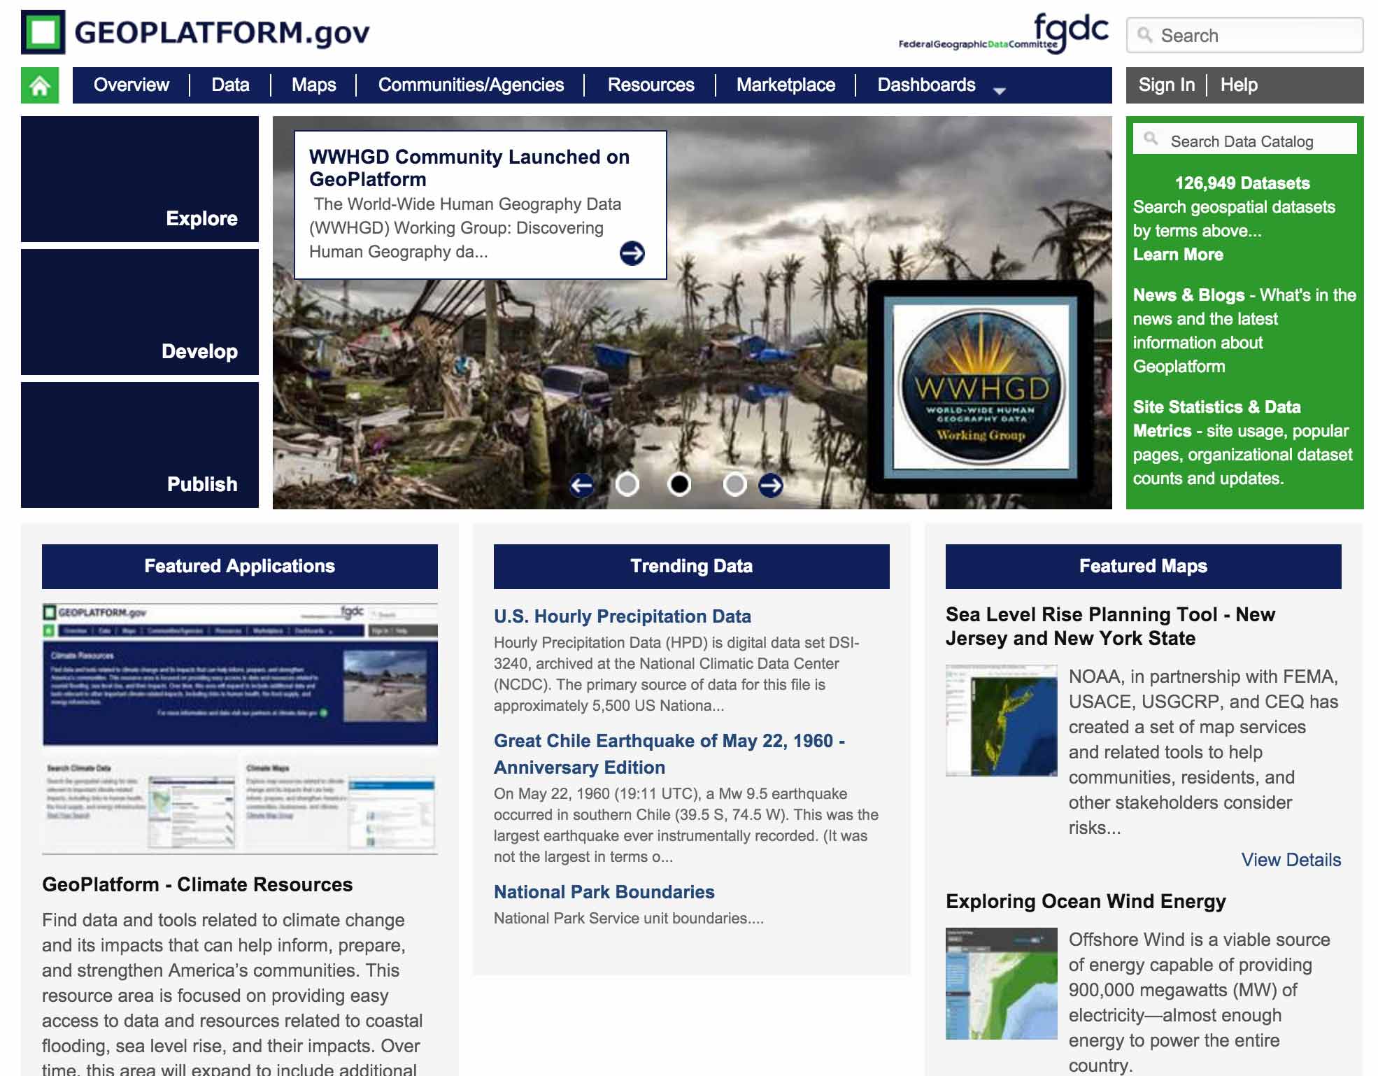Open the Marketplace menu item
Screen dimensions: 1378x1076
tap(786, 85)
